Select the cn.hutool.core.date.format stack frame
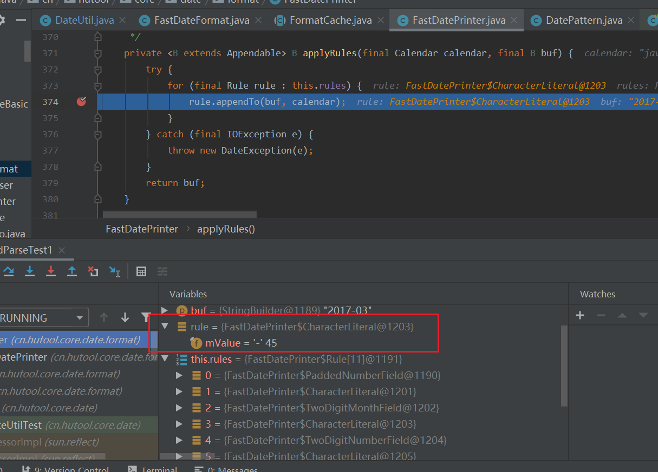Screen dimensions: 658x472 pos(79,340)
